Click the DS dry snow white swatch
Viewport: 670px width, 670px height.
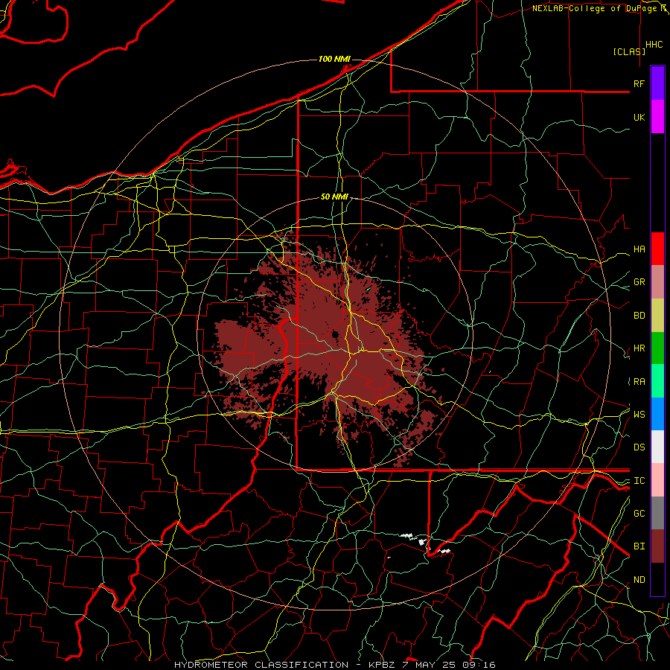pyautogui.click(x=657, y=447)
